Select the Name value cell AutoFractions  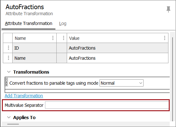click(x=117, y=58)
